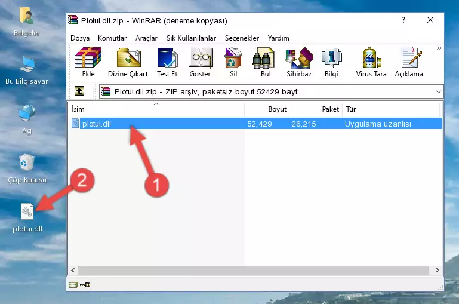Click the horizontal scrollbar track
The width and height of the screenshot is (459, 304).
click(254, 270)
